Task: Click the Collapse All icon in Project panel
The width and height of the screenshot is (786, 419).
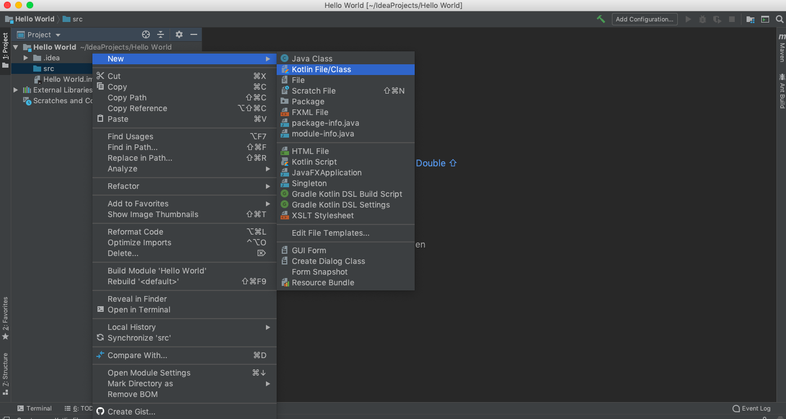Action: [x=161, y=34]
